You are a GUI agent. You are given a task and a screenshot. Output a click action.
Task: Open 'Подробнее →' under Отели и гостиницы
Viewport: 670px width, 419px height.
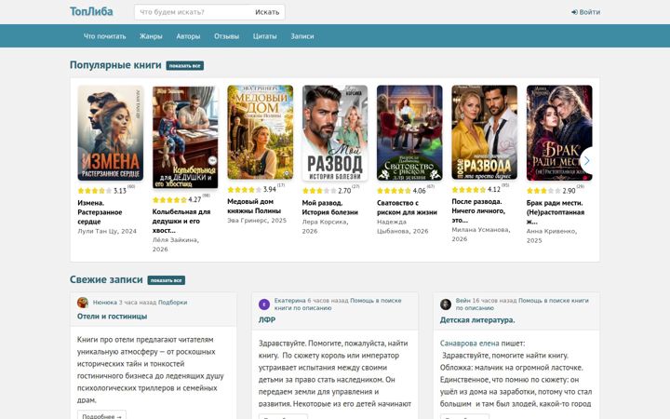(x=101, y=415)
